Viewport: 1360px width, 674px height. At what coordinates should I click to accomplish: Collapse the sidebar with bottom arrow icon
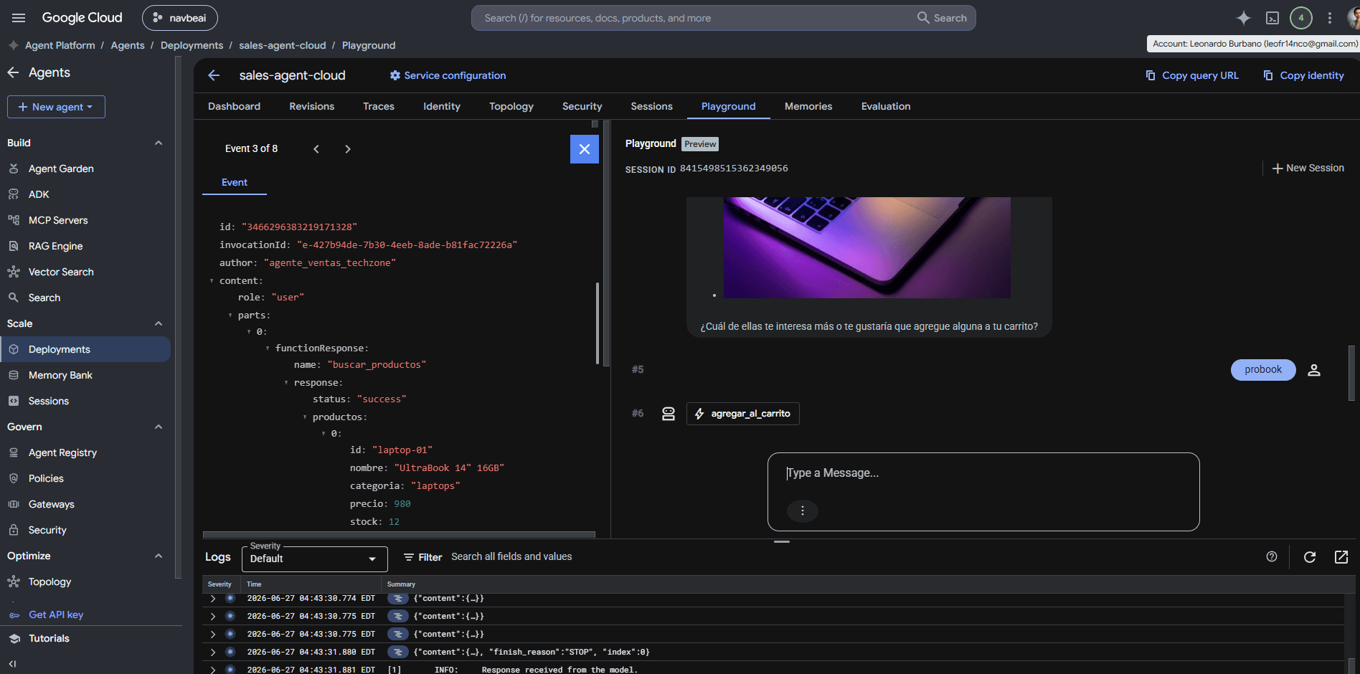tap(12, 664)
